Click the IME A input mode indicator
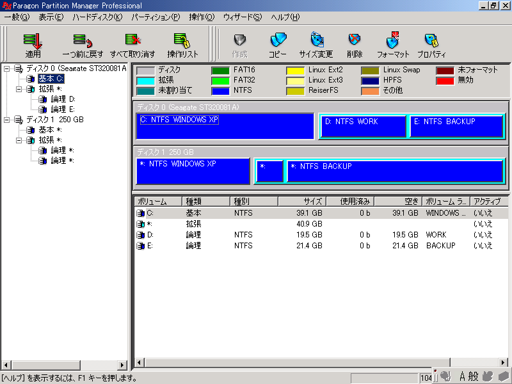The height and width of the screenshot is (384, 512). 462,376
